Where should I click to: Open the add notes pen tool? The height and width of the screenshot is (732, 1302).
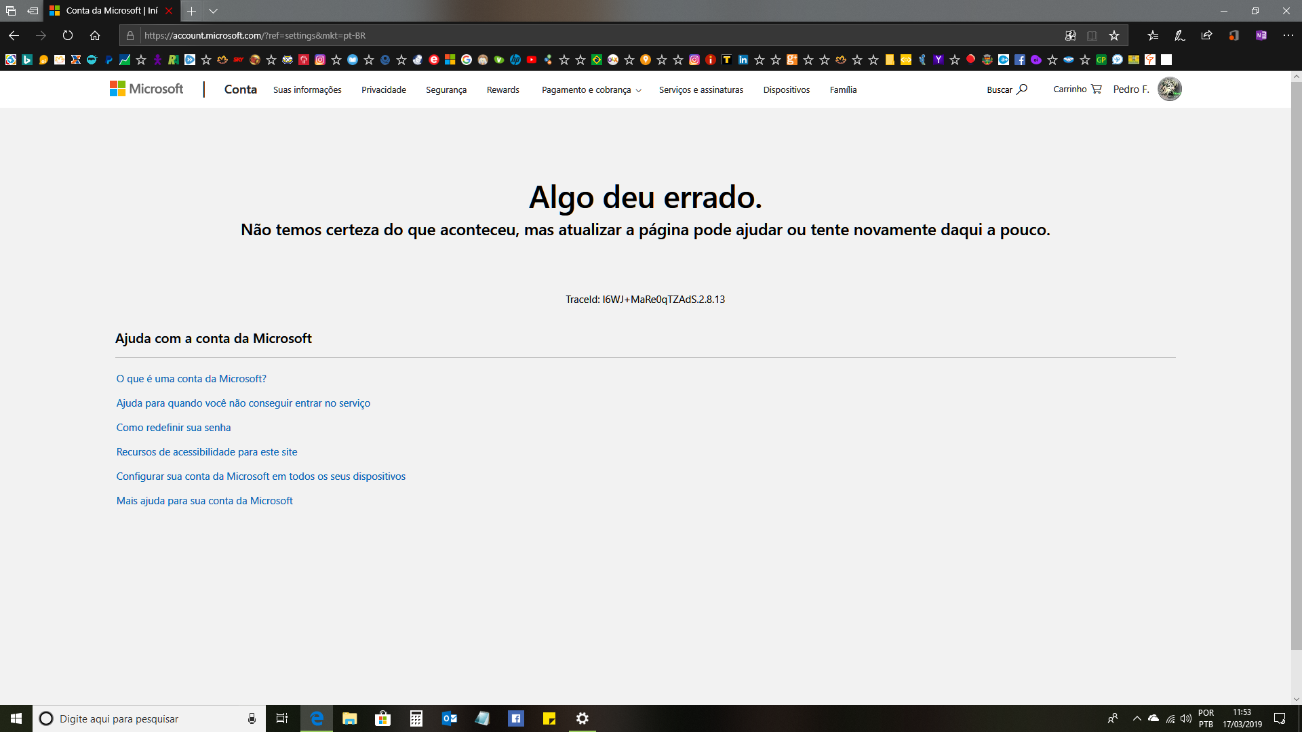(x=1180, y=35)
